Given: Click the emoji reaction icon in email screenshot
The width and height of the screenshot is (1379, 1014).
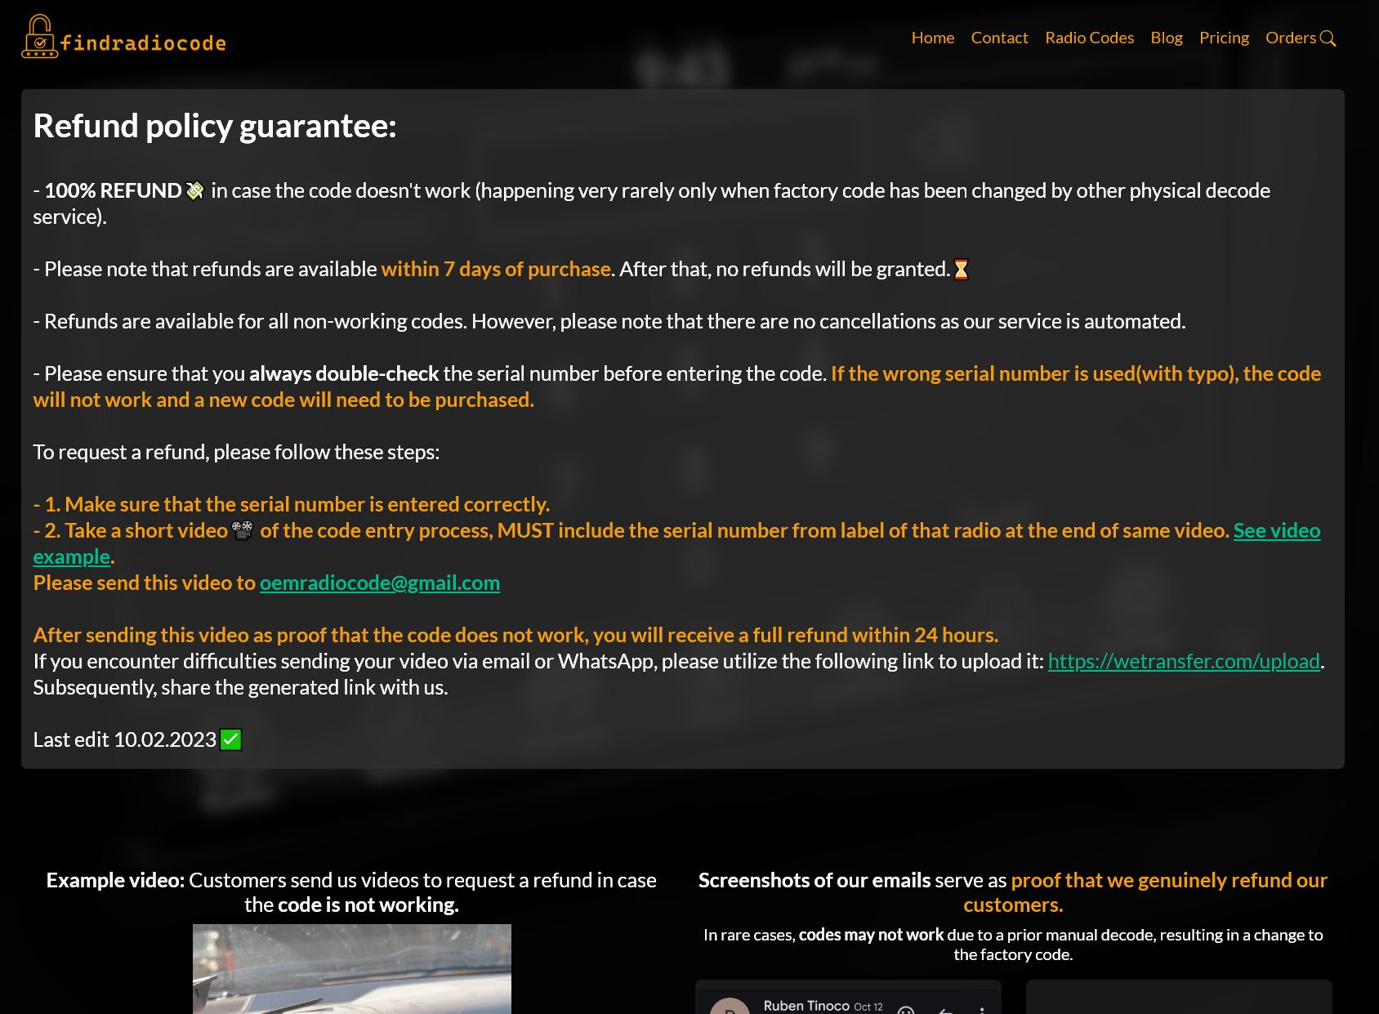Looking at the screenshot, I should click(905, 1010).
